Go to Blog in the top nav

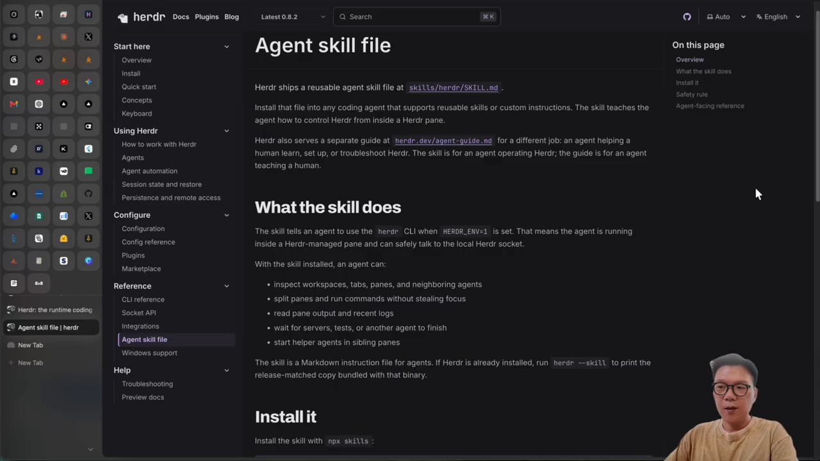[x=232, y=17]
